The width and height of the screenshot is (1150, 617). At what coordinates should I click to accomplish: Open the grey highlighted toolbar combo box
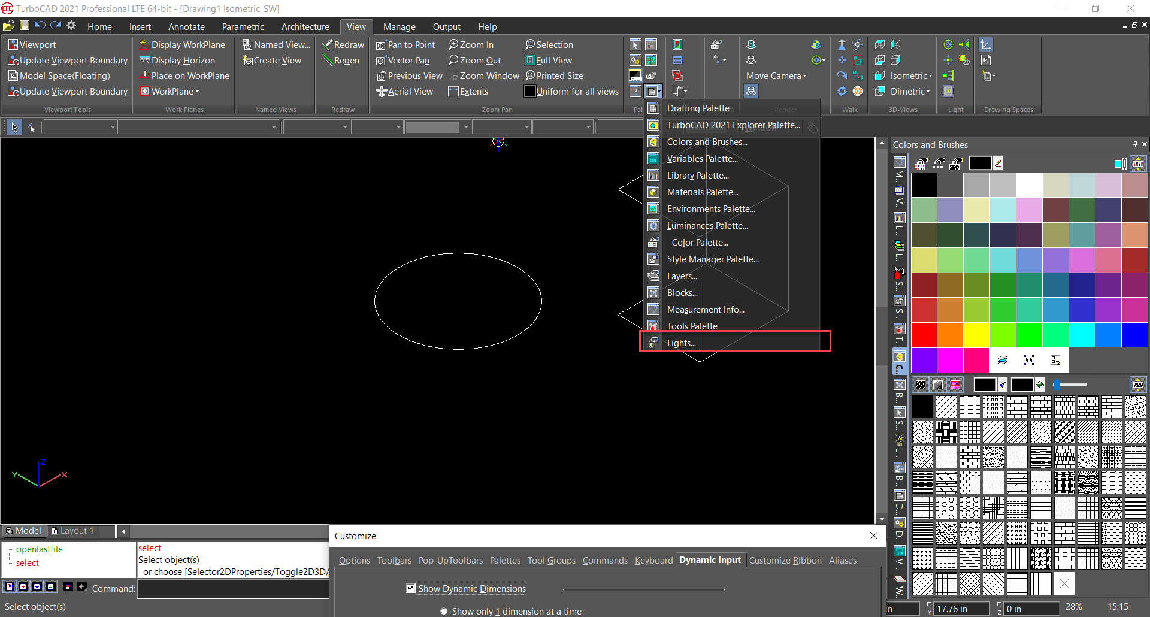(437, 127)
